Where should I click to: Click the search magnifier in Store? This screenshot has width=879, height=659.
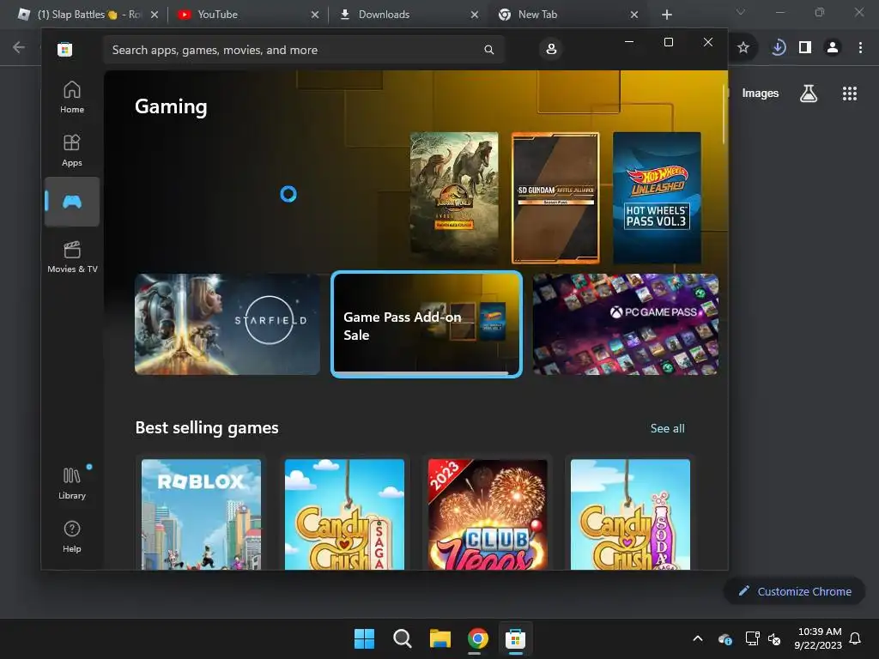tap(488, 50)
